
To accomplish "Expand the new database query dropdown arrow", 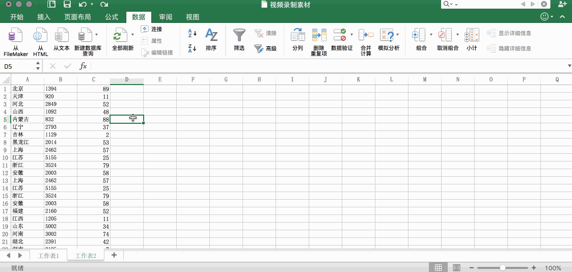I will coord(97,35).
